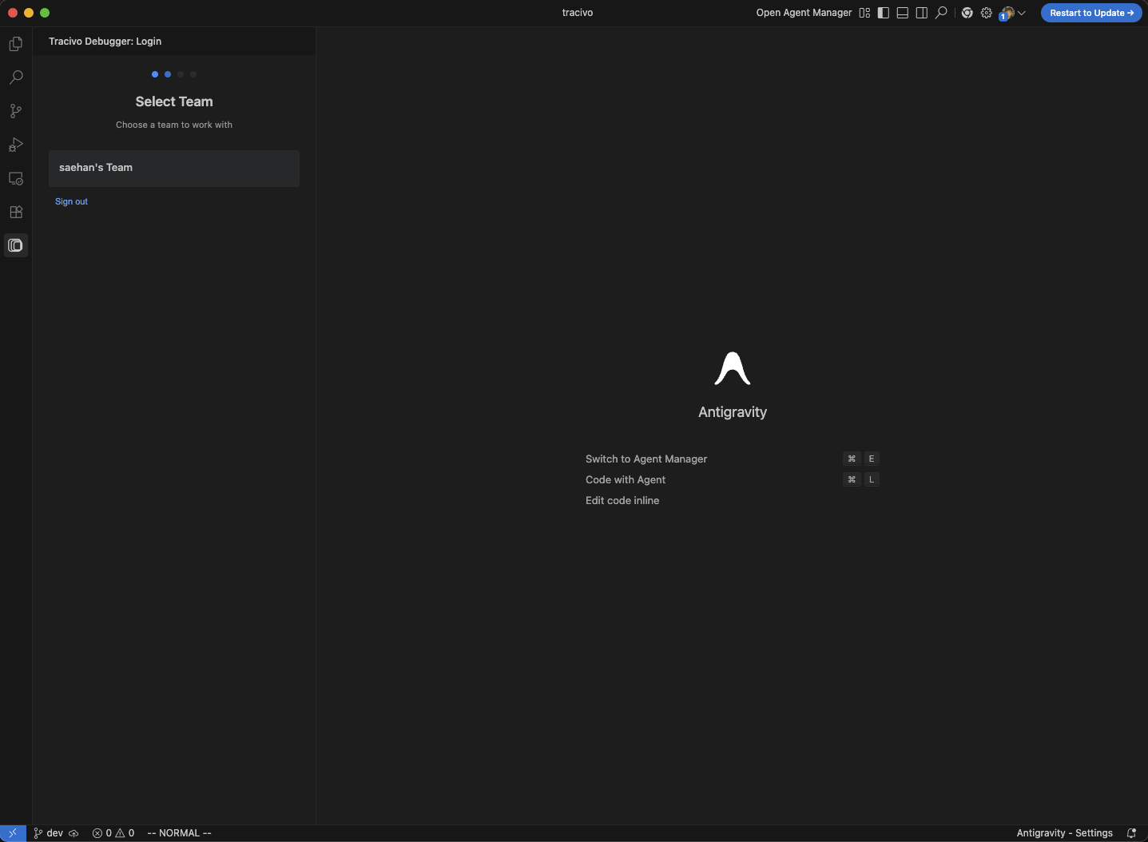Open settings gear in the title bar
1148x842 pixels.
click(x=987, y=13)
